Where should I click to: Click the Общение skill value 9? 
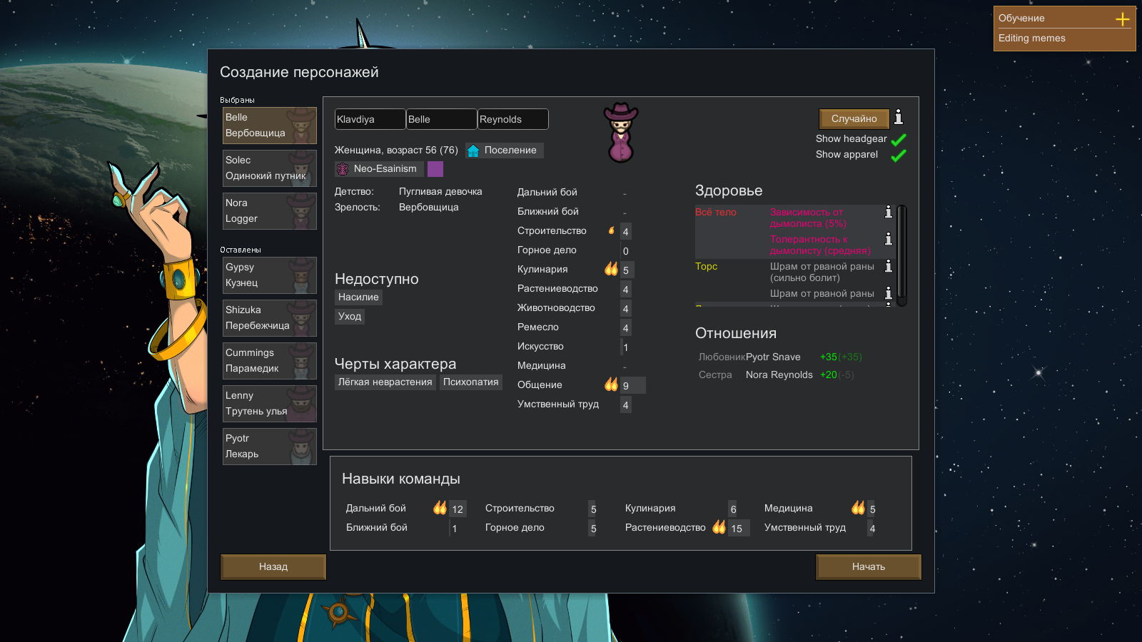pos(626,386)
